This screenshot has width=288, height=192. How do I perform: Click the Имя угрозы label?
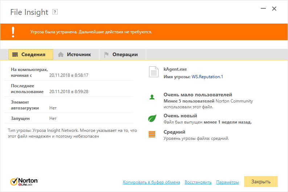(177, 77)
